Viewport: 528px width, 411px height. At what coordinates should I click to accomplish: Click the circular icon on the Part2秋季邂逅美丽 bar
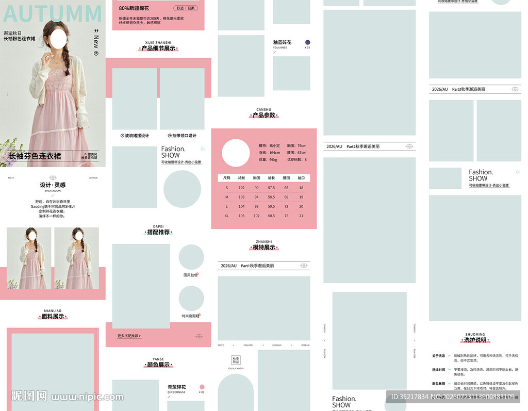(x=409, y=146)
